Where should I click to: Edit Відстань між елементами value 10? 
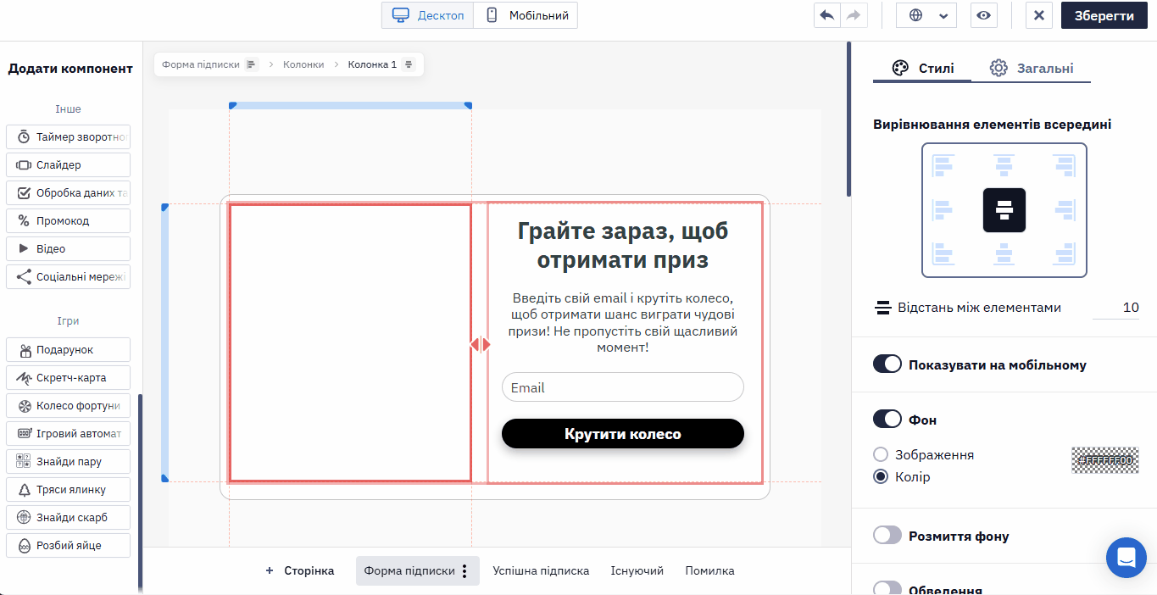(x=1116, y=308)
